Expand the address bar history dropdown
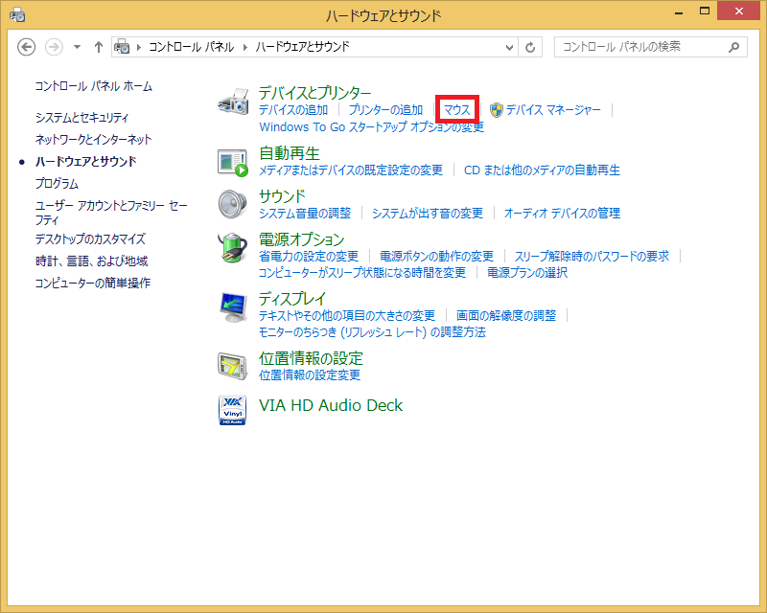This screenshot has height=613, width=767. click(x=509, y=47)
